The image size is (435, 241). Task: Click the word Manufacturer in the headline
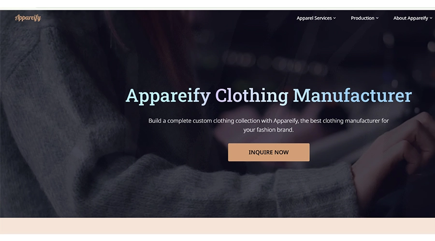[352, 95]
